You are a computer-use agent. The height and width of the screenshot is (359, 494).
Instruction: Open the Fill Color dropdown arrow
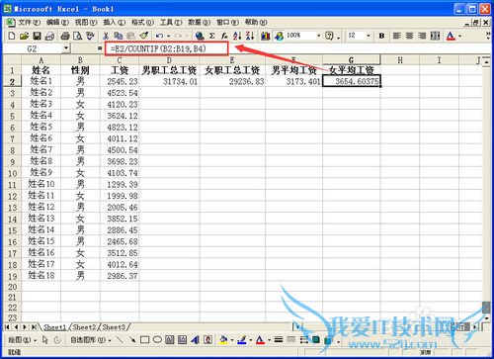click(x=232, y=339)
